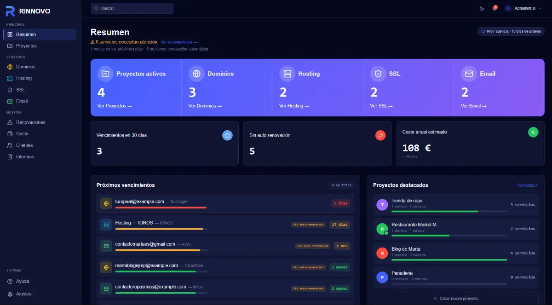The height and width of the screenshot is (305, 552).
Task: Follow the Ver Hosting link
Action: coord(294,106)
